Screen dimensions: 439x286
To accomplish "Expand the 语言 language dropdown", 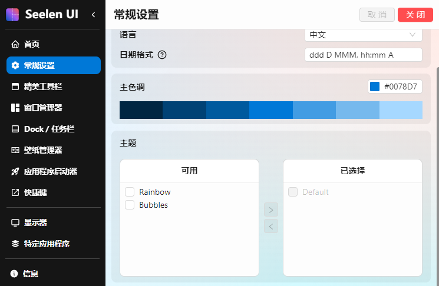I will pos(363,35).
